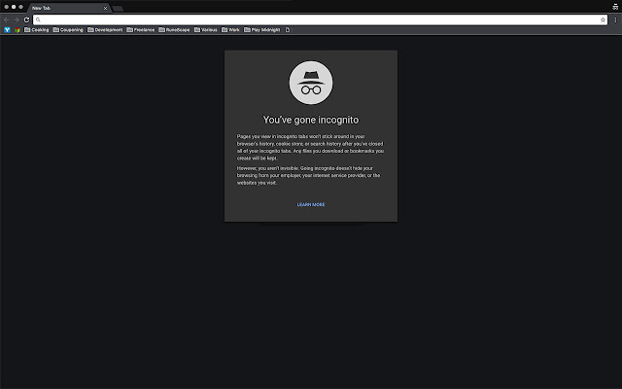Open the Various bookmarks folder
Image resolution: width=622 pixels, height=389 pixels.
206,30
